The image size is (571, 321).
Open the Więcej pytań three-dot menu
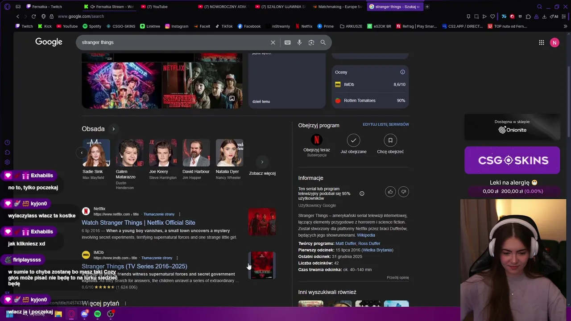125,304
